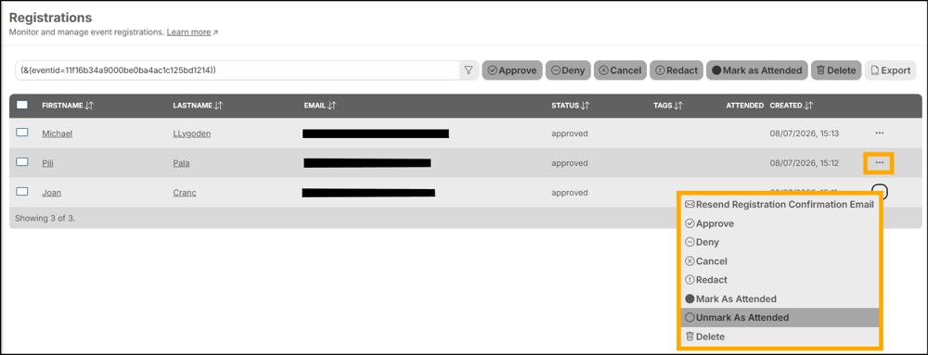This screenshot has width=928, height=355.
Task: Choose Cancel in the row menu
Action: 780,261
